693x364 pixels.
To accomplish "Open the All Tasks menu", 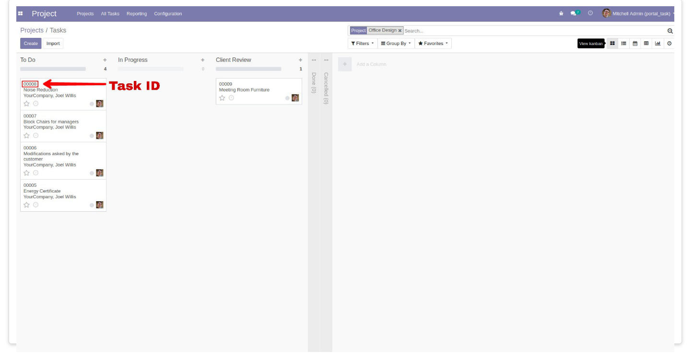I will pos(110,14).
